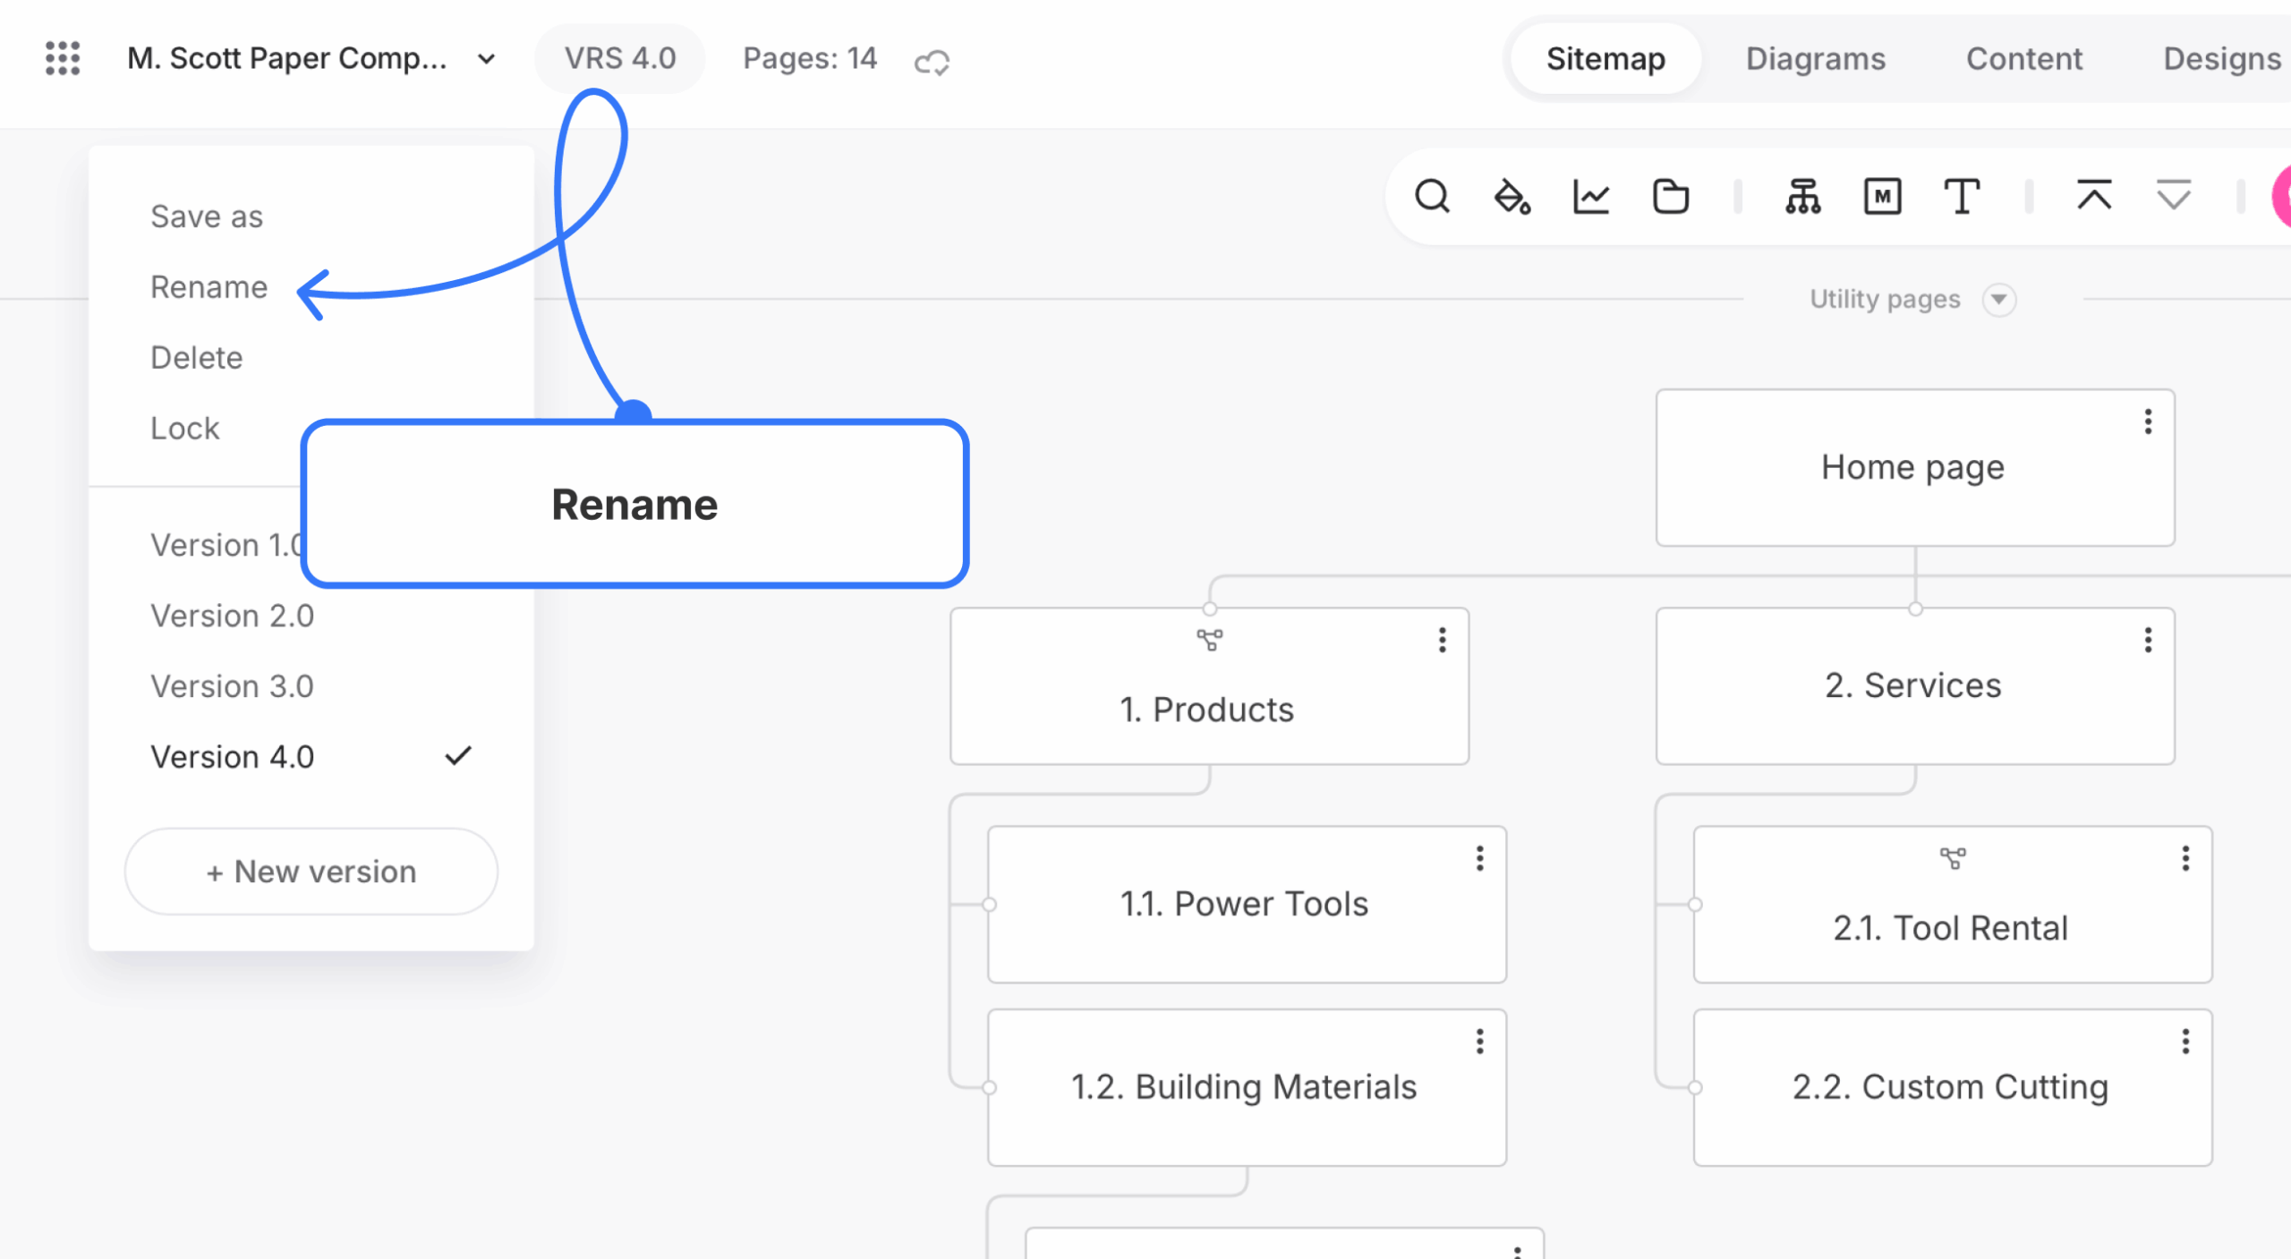Select the sitemap structure tool icon
The height and width of the screenshot is (1259, 2291).
1803,196
